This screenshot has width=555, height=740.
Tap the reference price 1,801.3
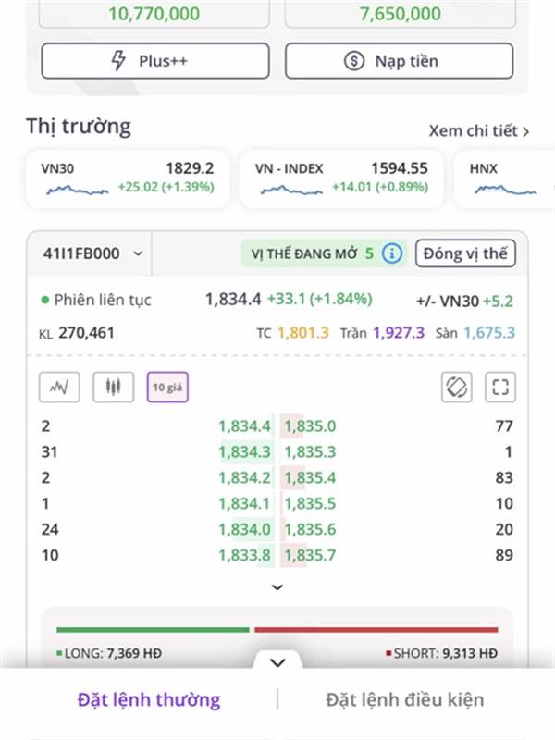[303, 333]
